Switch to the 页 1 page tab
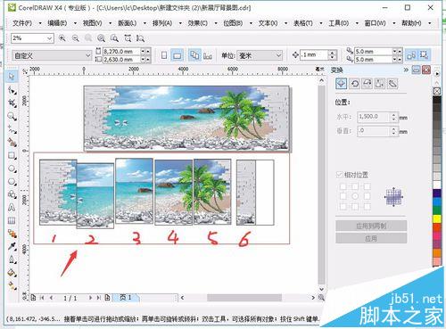Image resolution: width=446 pixels, height=329 pixels. [x=126, y=297]
